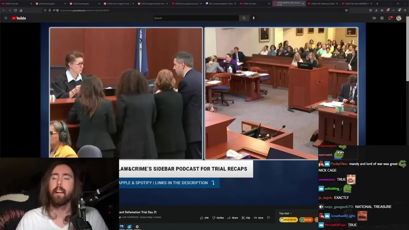Click chat username mojo_geogeo670
Image resolution: width=409 pixels, height=230 pixels.
click(x=339, y=207)
